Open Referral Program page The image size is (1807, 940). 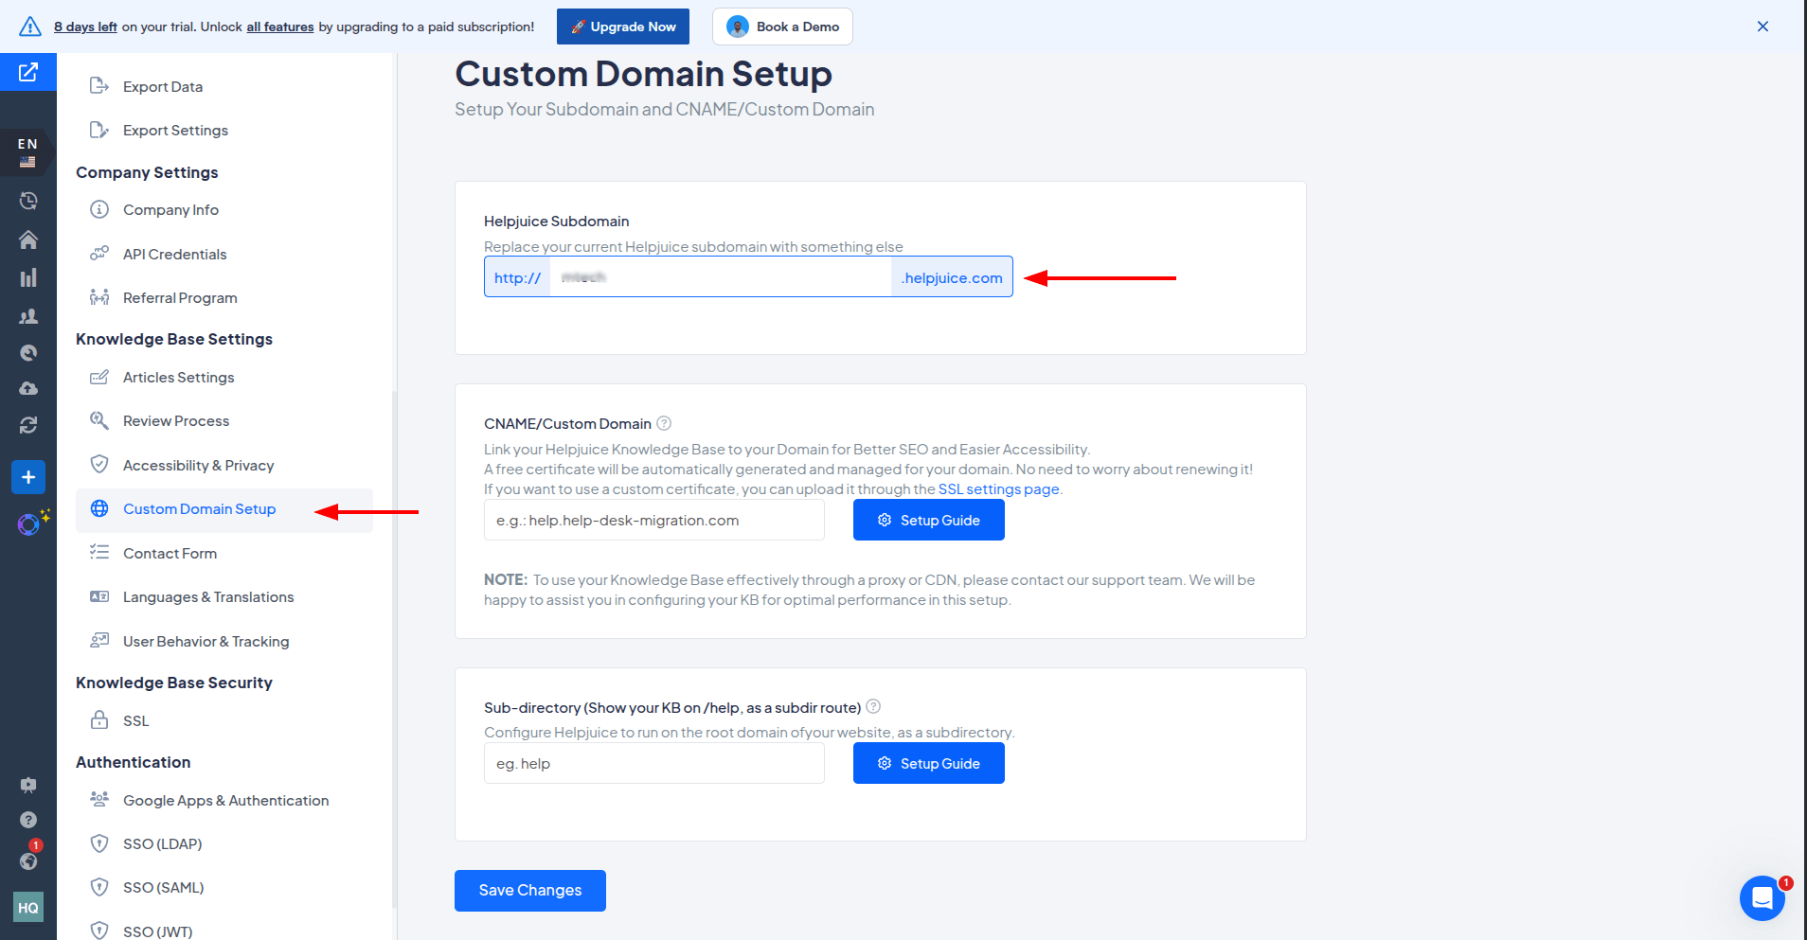pos(224,297)
